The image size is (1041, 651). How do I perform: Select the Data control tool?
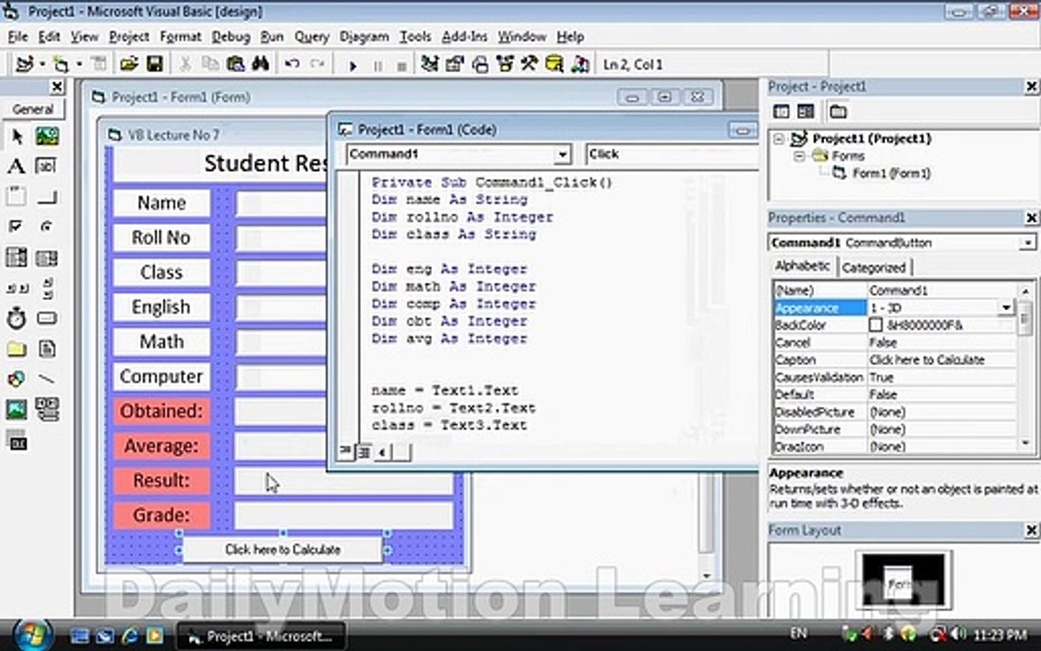coord(46,410)
